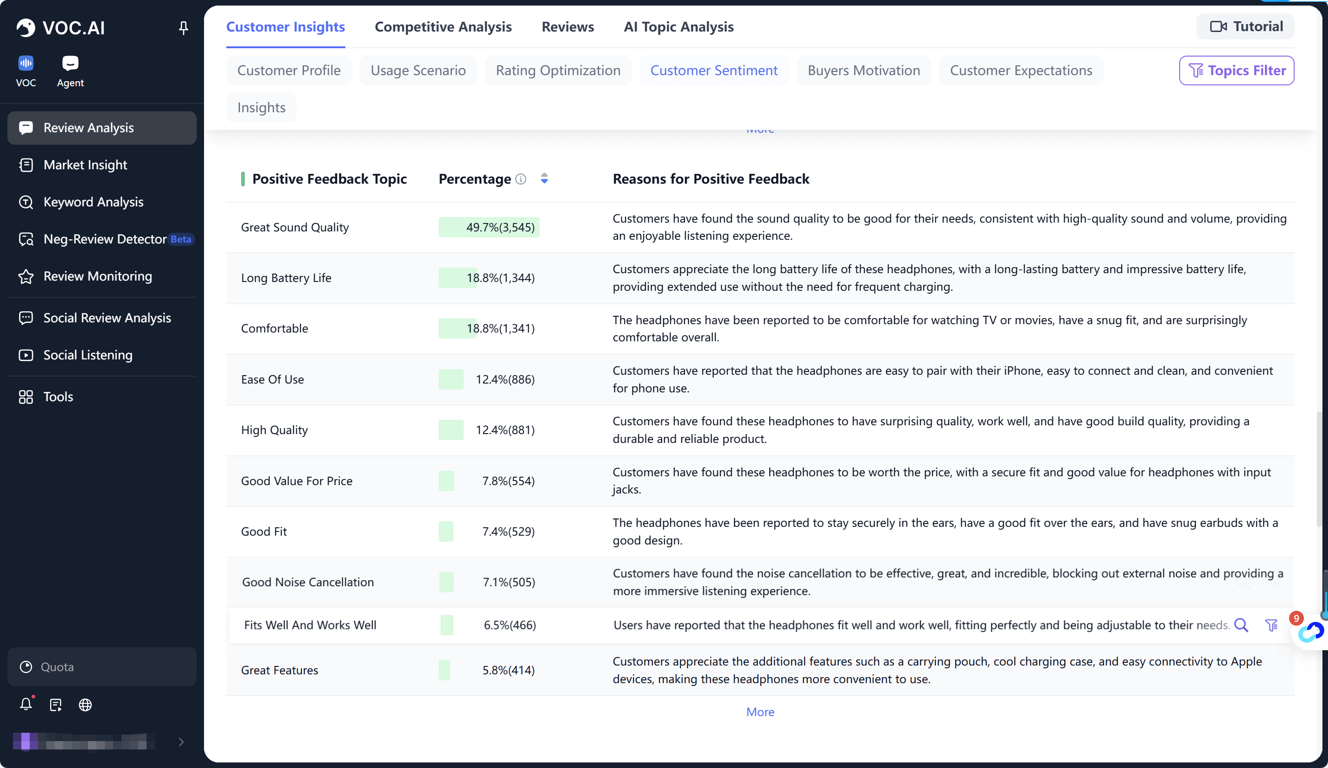Open the notes document icon in sidebar footer
Screen dimensions: 1328x768
coord(56,705)
